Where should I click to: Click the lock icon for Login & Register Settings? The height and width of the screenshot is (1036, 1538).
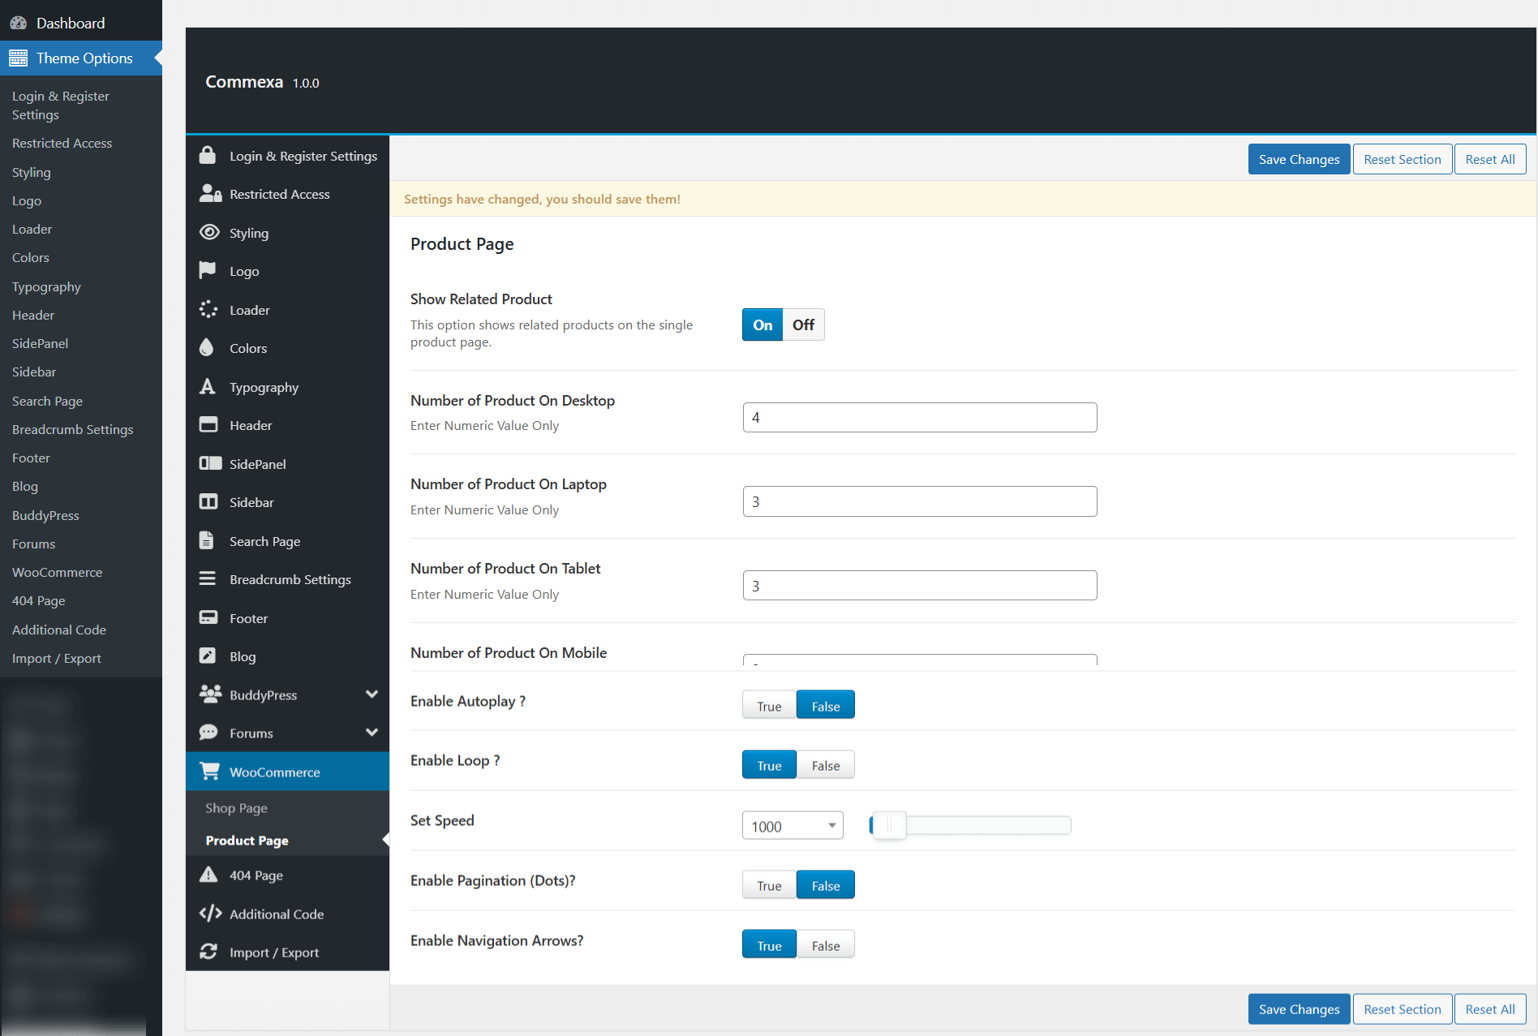point(208,155)
